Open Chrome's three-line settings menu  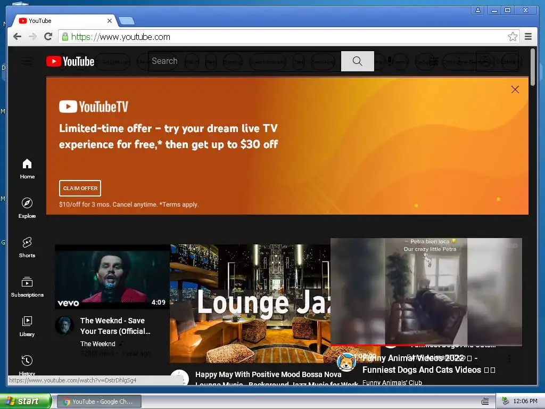(528, 37)
